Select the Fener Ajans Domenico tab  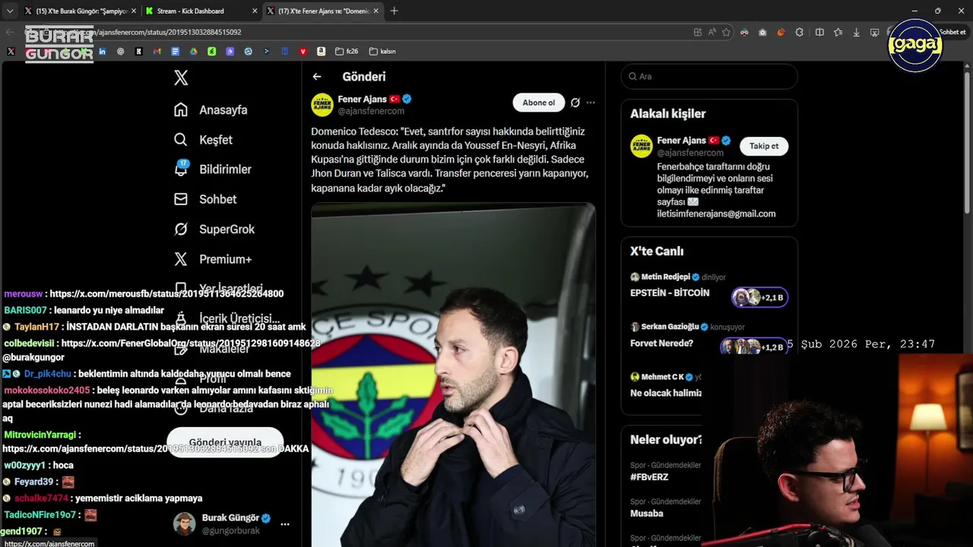(324, 11)
